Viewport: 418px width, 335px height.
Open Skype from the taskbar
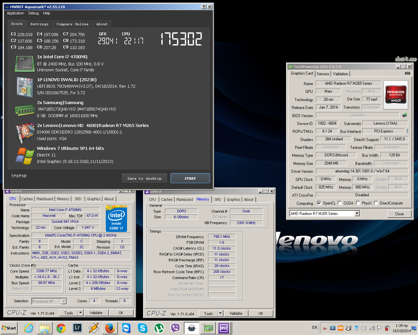143,328
